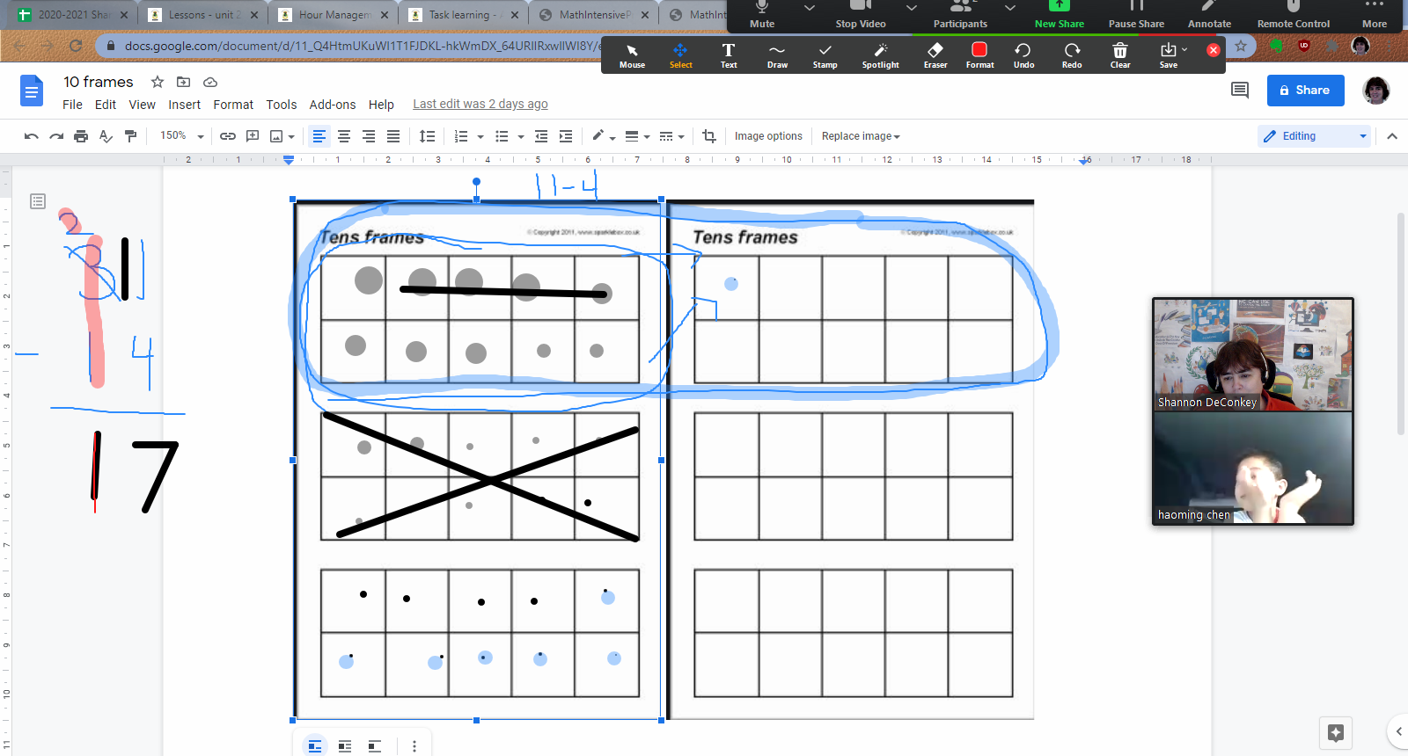Align text left
The image size is (1408, 756).
click(319, 136)
